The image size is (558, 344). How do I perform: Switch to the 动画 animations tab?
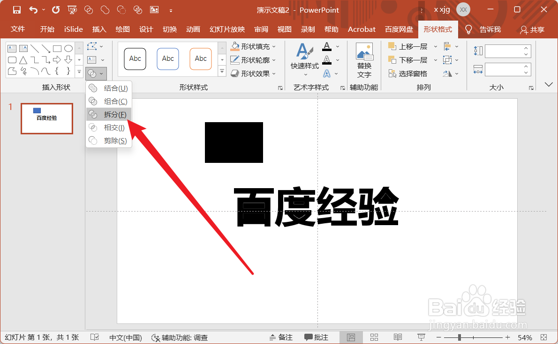click(x=193, y=29)
